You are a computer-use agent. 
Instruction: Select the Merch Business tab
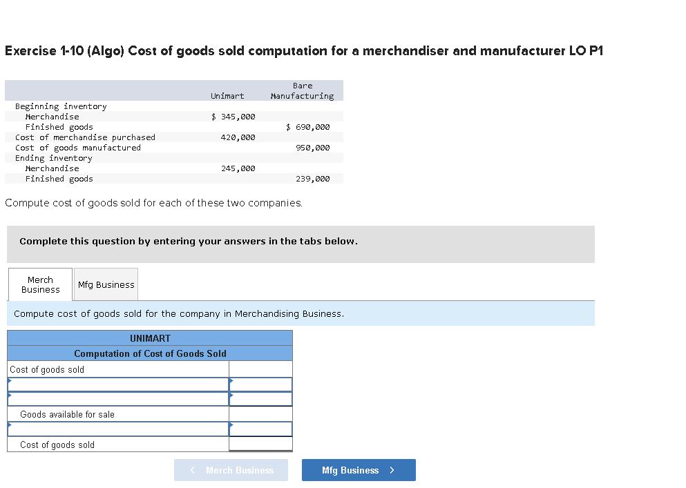[x=39, y=284]
